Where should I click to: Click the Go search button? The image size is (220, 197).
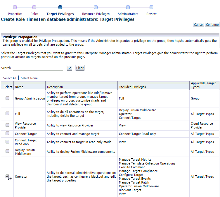(69, 68)
